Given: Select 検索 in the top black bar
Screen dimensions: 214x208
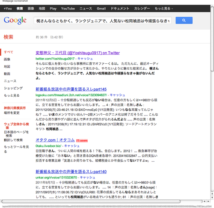Looking at the screenshot, I should coord(20,9).
